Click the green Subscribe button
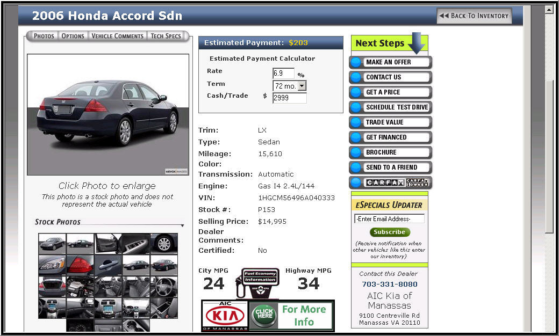559x336 pixels. point(390,232)
